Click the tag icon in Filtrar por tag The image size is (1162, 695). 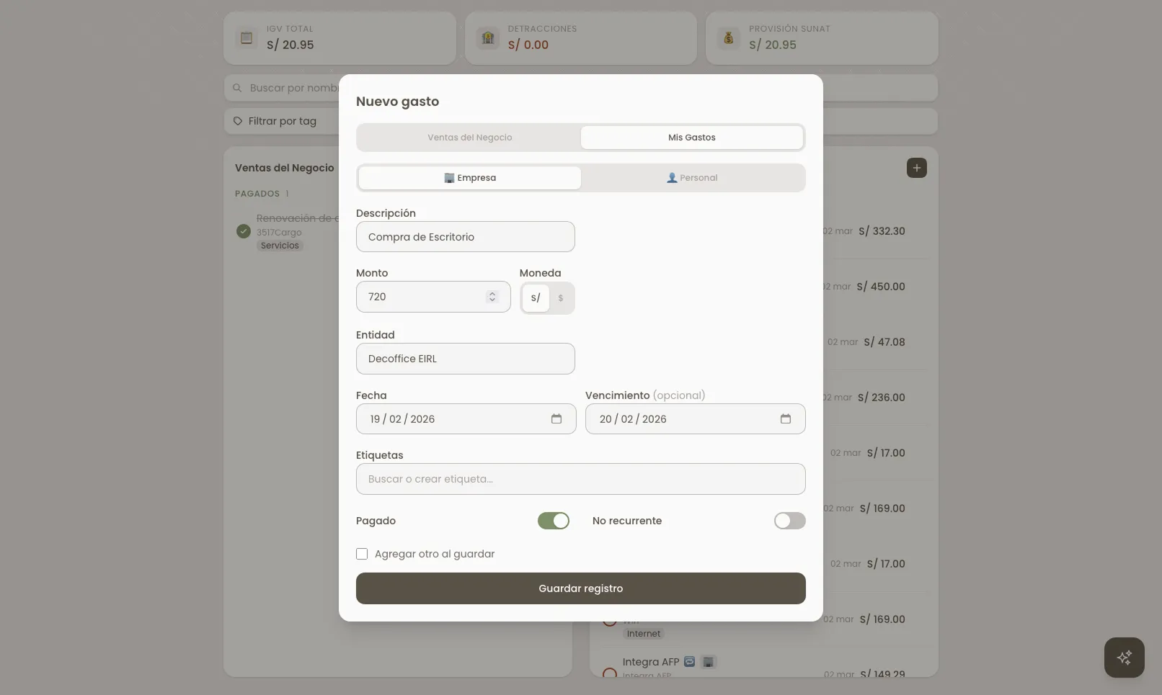point(238,121)
